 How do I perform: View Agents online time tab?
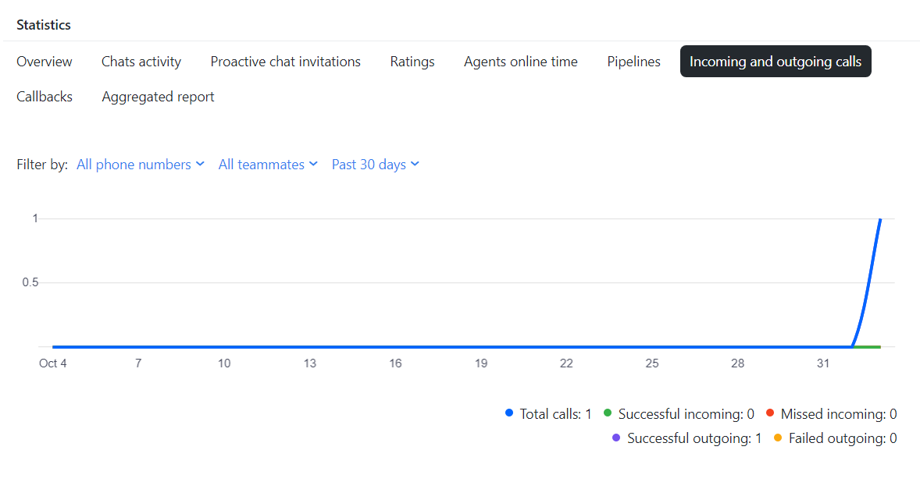click(521, 62)
